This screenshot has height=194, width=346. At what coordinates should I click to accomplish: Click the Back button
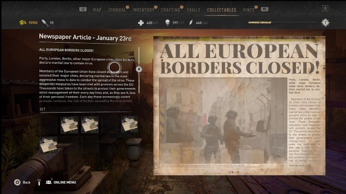[22, 183]
